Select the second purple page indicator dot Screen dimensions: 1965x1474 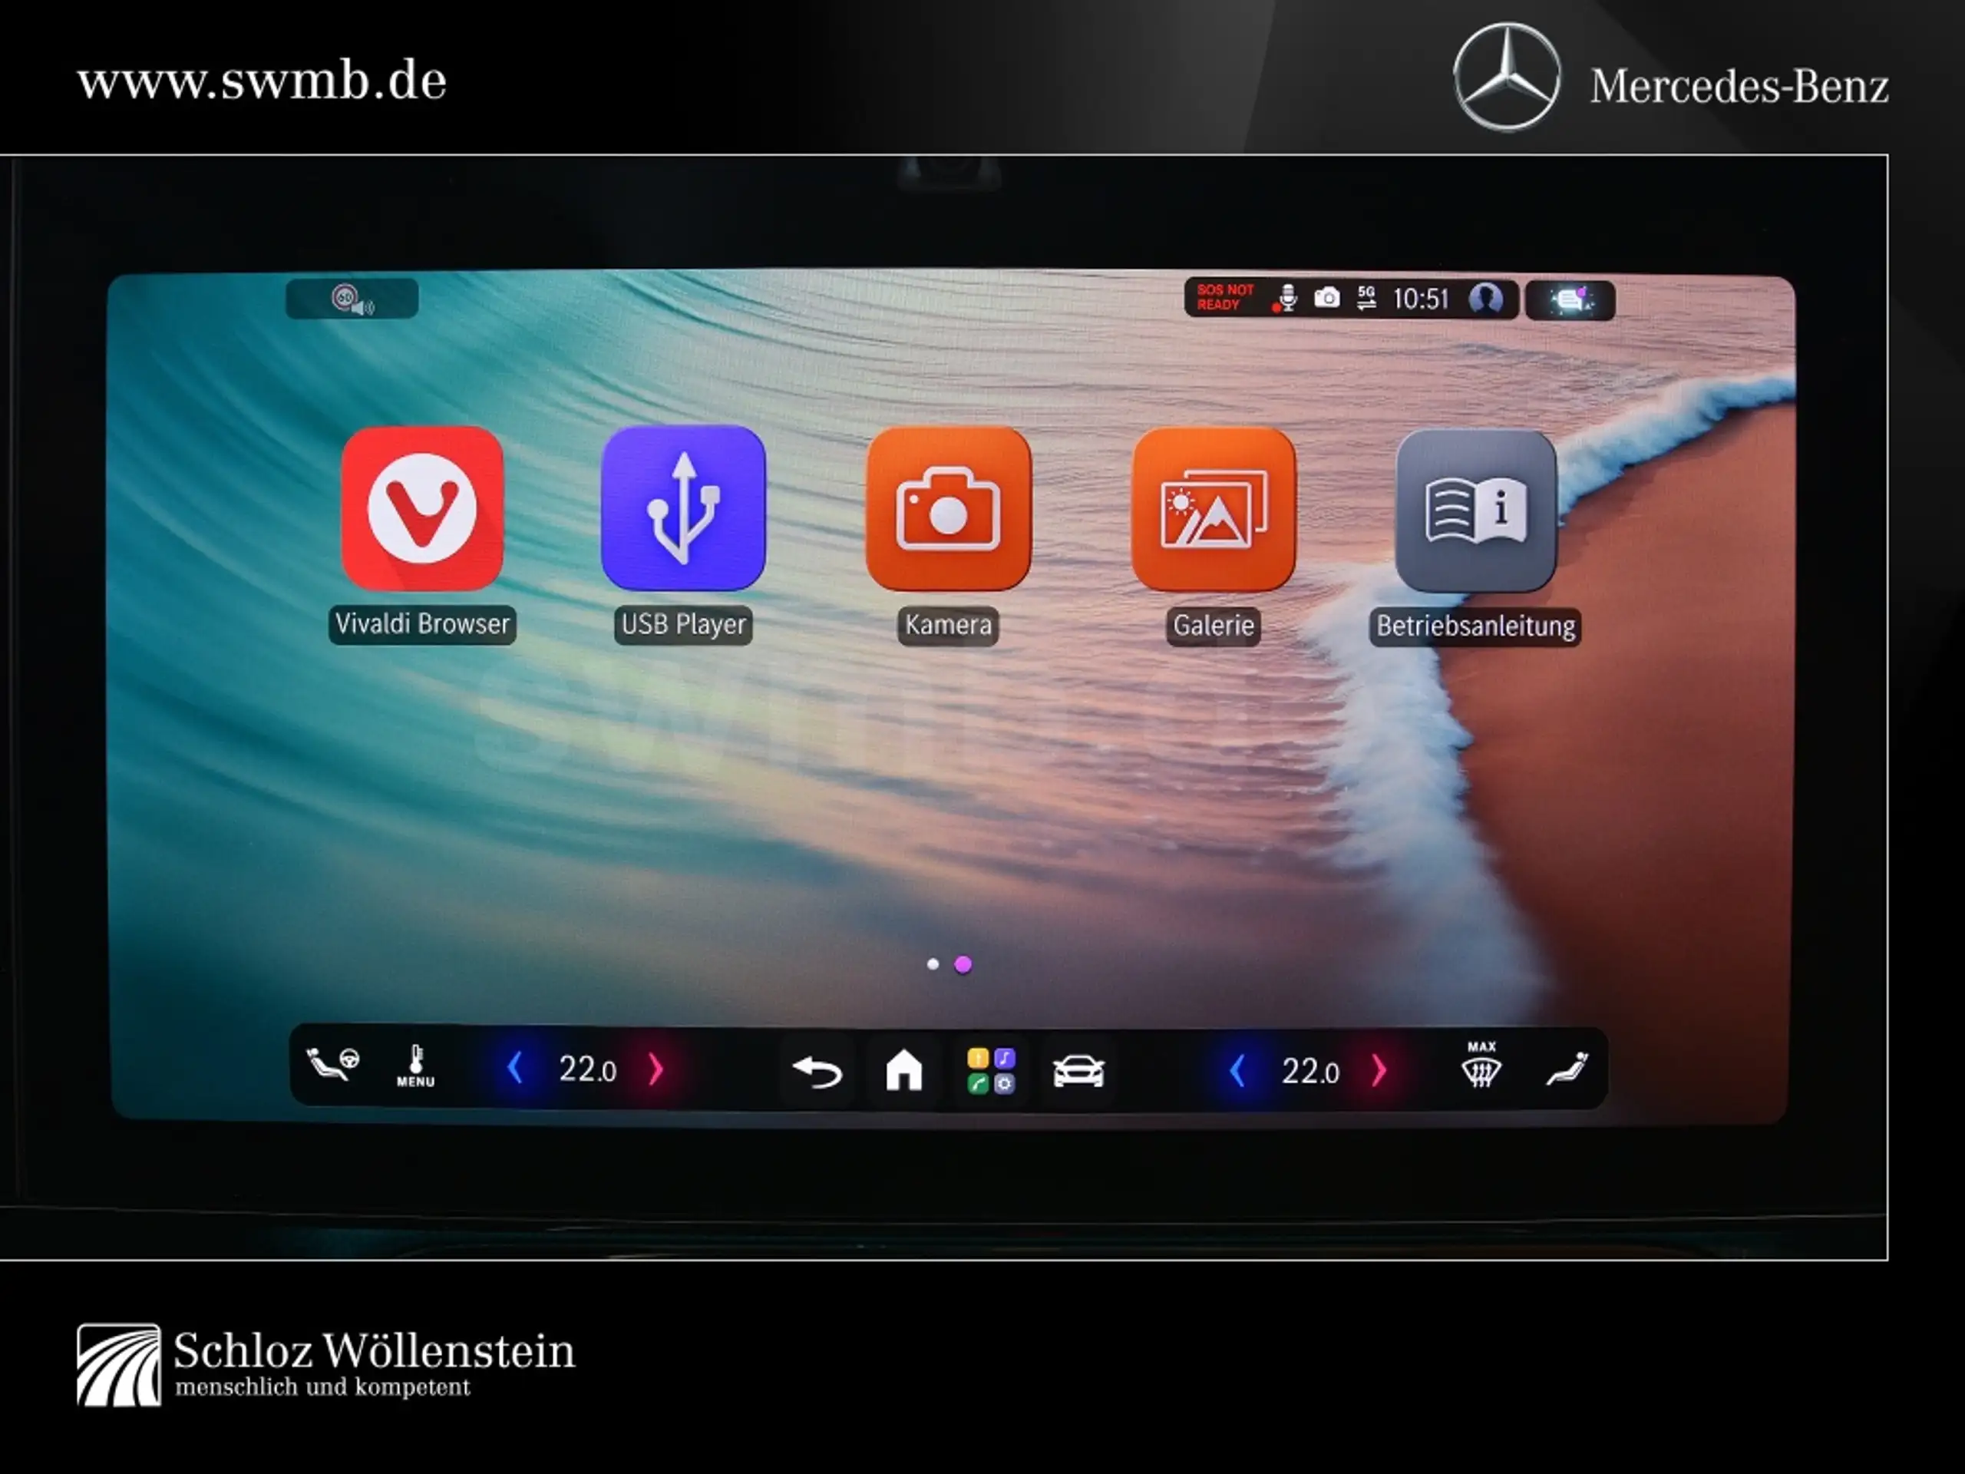(x=963, y=964)
